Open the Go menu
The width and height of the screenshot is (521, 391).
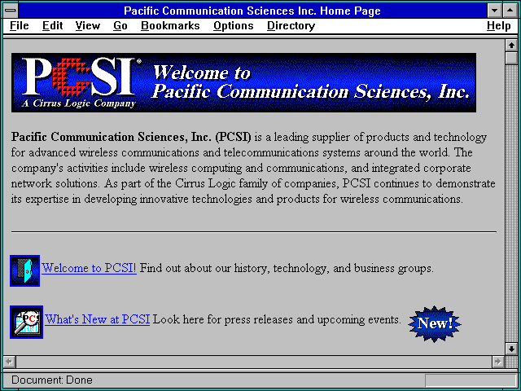pos(120,26)
